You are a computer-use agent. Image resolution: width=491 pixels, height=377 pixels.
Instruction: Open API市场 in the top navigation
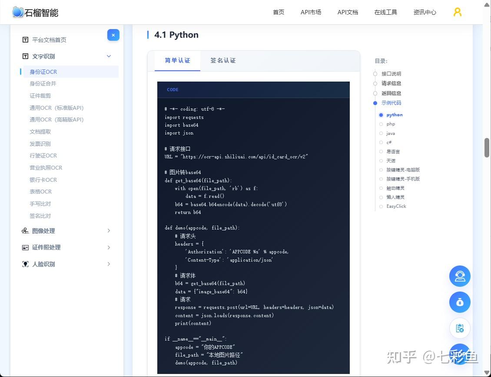tap(311, 12)
